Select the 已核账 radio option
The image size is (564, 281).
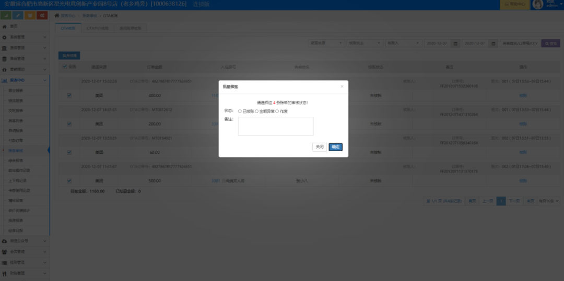click(240, 111)
